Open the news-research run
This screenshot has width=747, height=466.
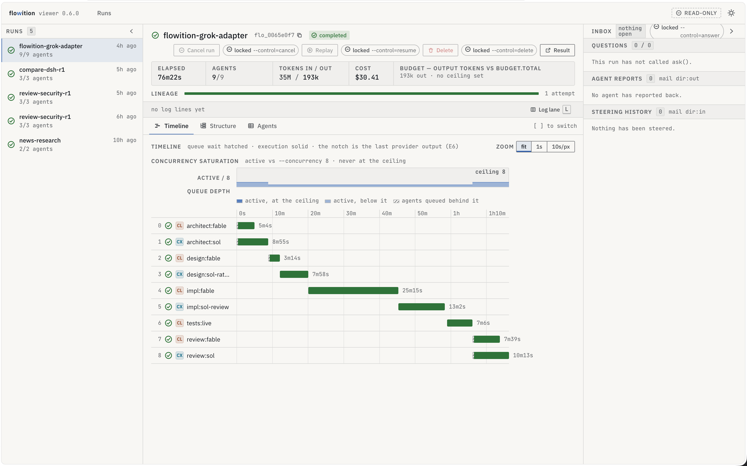72,145
